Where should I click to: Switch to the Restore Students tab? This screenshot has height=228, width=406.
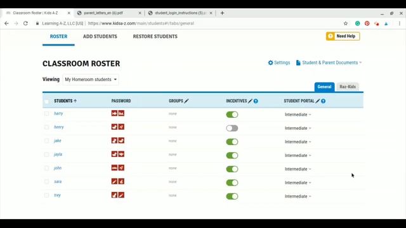155,37
